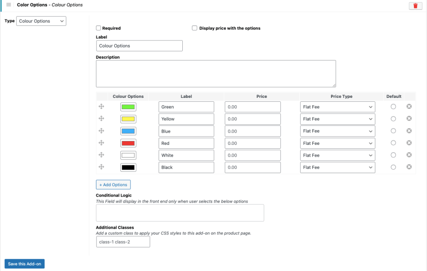Viewport: 427px width, 271px height.
Task: Open Price Type dropdown for White
Action: [338, 155]
